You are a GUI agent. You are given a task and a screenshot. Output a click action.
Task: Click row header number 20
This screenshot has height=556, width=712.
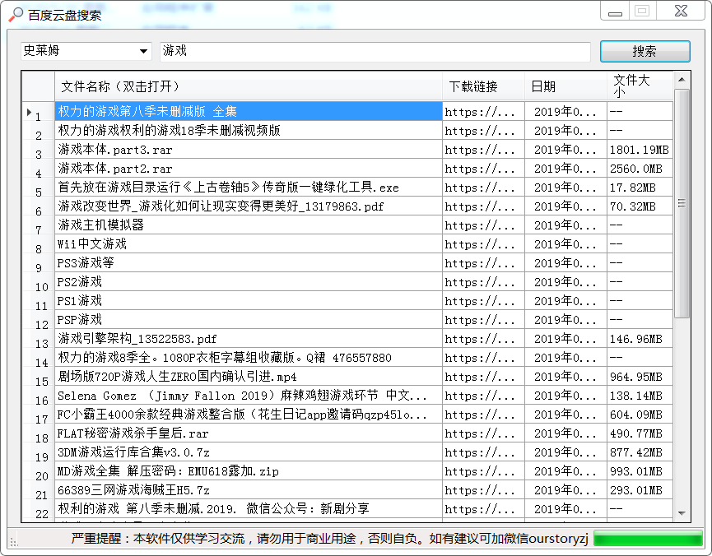pos(38,471)
